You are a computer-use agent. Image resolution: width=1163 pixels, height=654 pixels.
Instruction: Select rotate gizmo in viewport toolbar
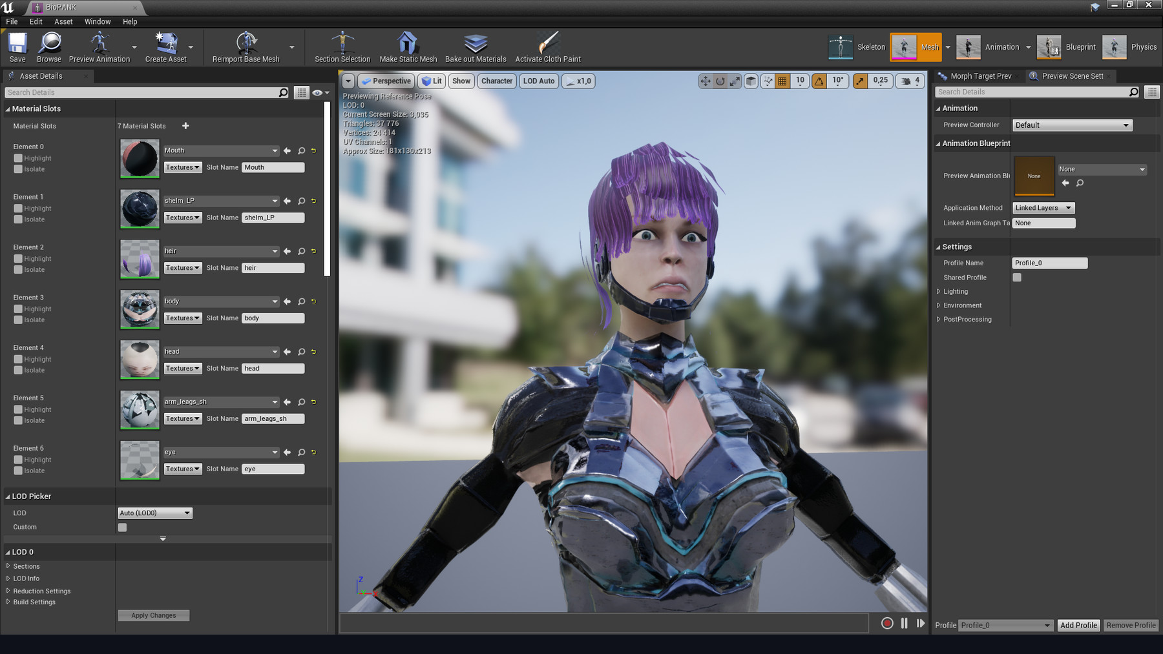pos(720,81)
